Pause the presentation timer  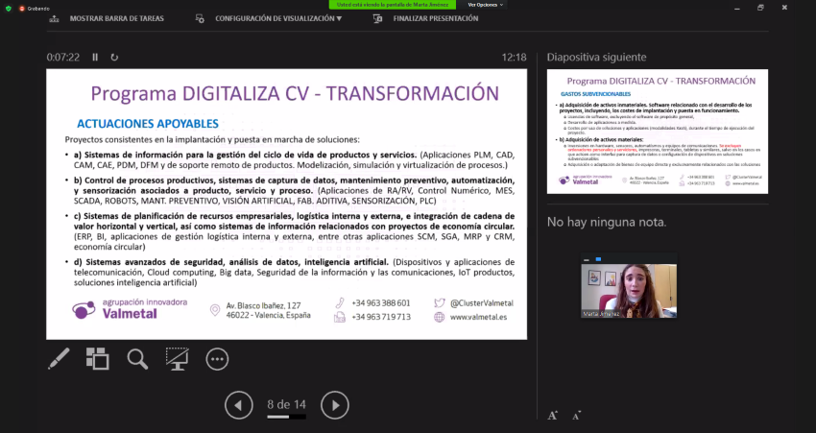(95, 58)
